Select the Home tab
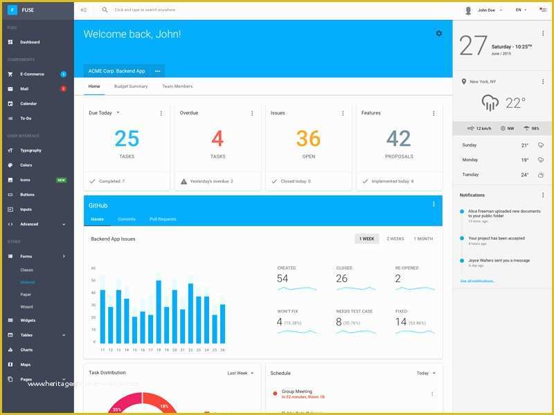Viewport: 554px width, 415px height. [x=94, y=86]
